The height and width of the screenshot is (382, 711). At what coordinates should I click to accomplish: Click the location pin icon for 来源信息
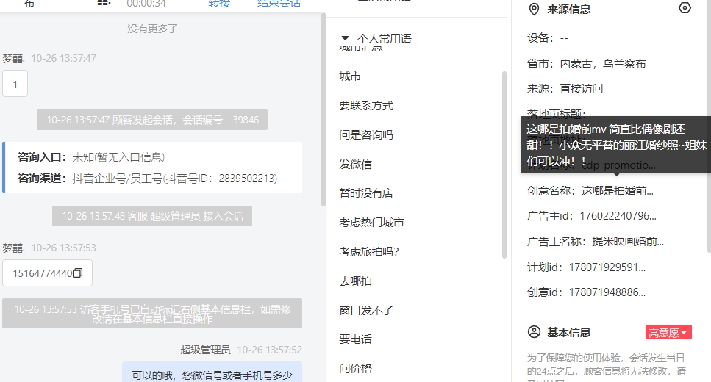click(x=534, y=9)
